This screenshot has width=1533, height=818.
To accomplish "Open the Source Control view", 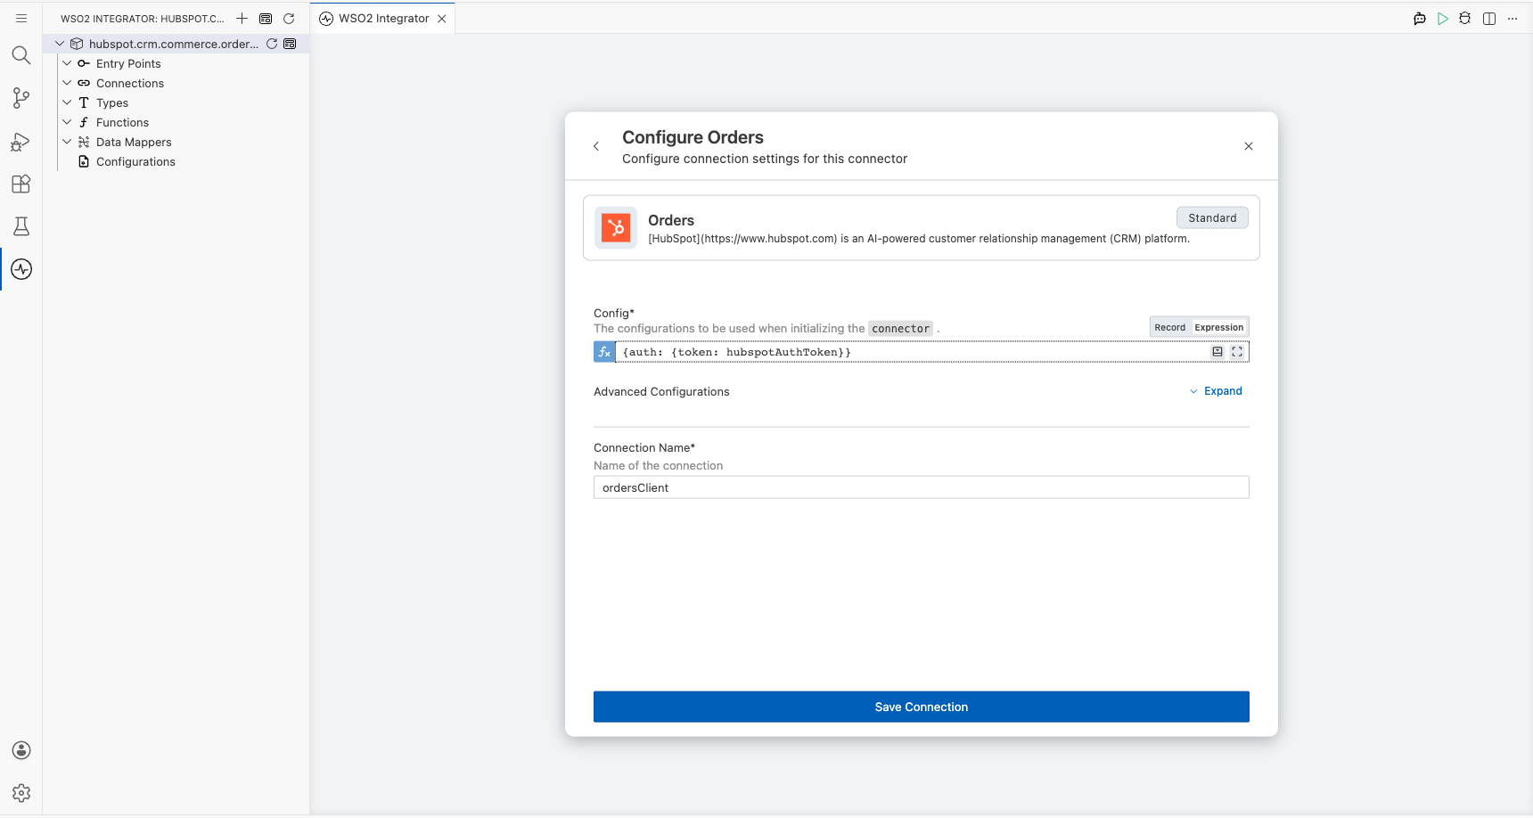I will click(21, 98).
